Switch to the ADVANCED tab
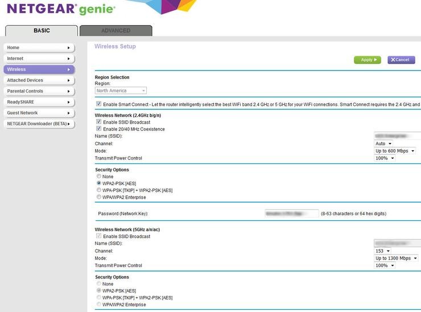421x312 pixels. [x=115, y=31]
